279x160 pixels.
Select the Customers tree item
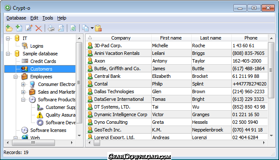click(x=41, y=69)
